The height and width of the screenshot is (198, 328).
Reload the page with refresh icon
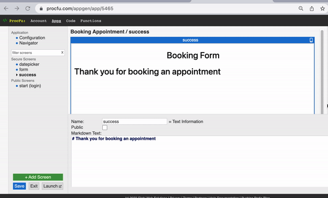(28, 9)
